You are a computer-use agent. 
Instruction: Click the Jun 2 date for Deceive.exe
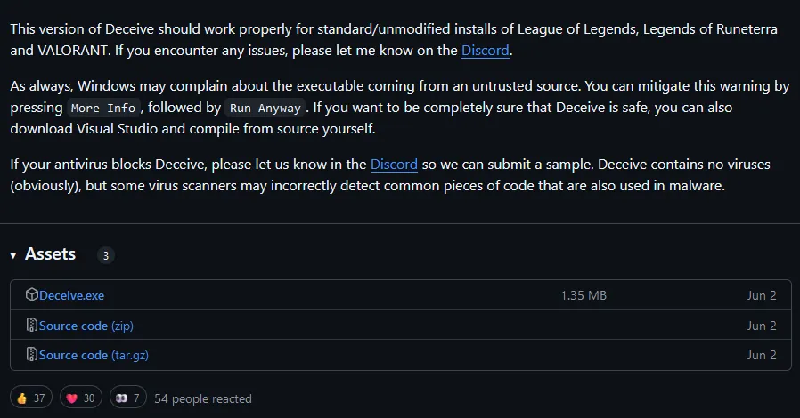[762, 295]
